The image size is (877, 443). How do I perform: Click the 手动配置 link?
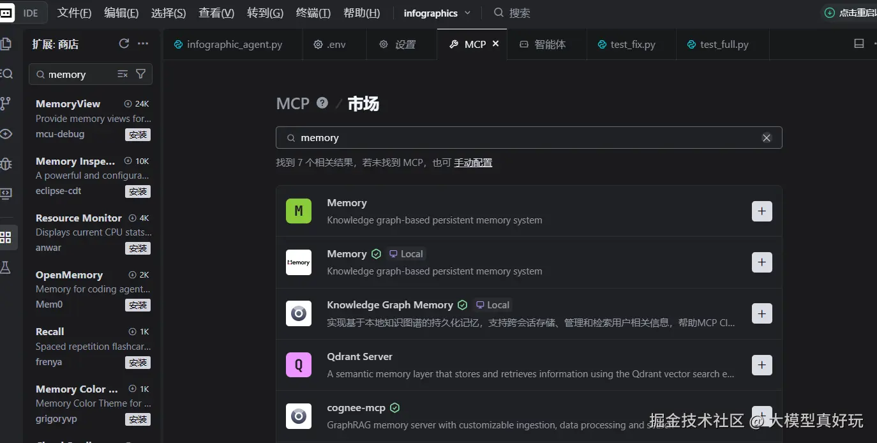click(x=473, y=163)
